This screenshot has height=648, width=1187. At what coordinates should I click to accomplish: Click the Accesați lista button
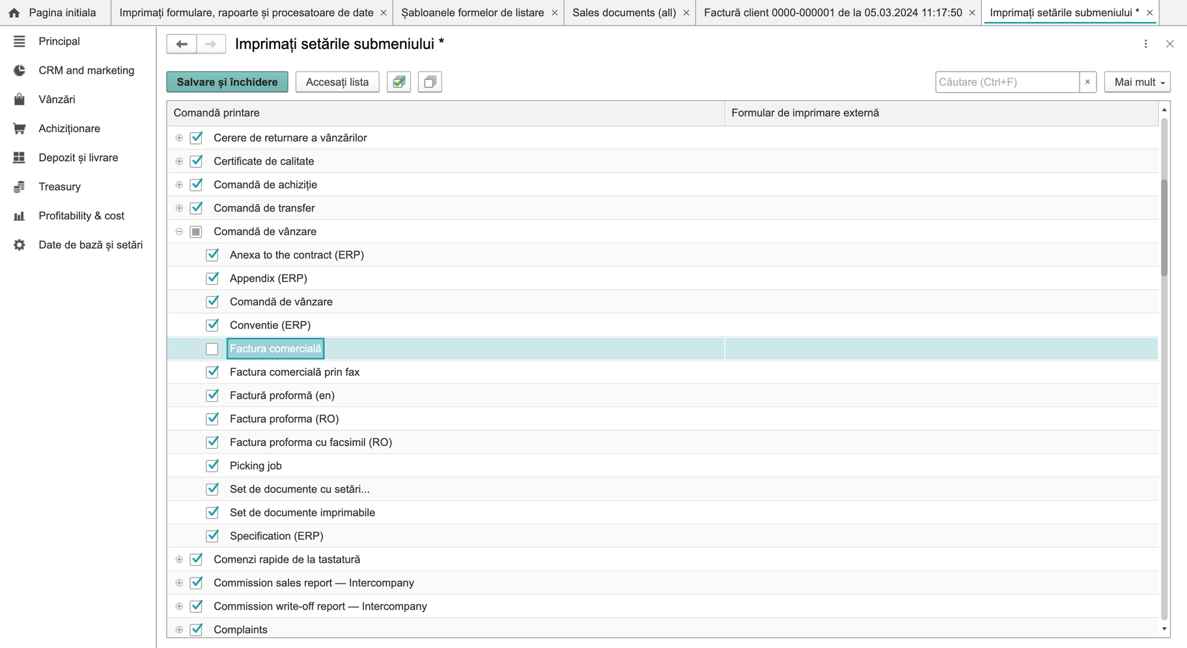coord(337,82)
